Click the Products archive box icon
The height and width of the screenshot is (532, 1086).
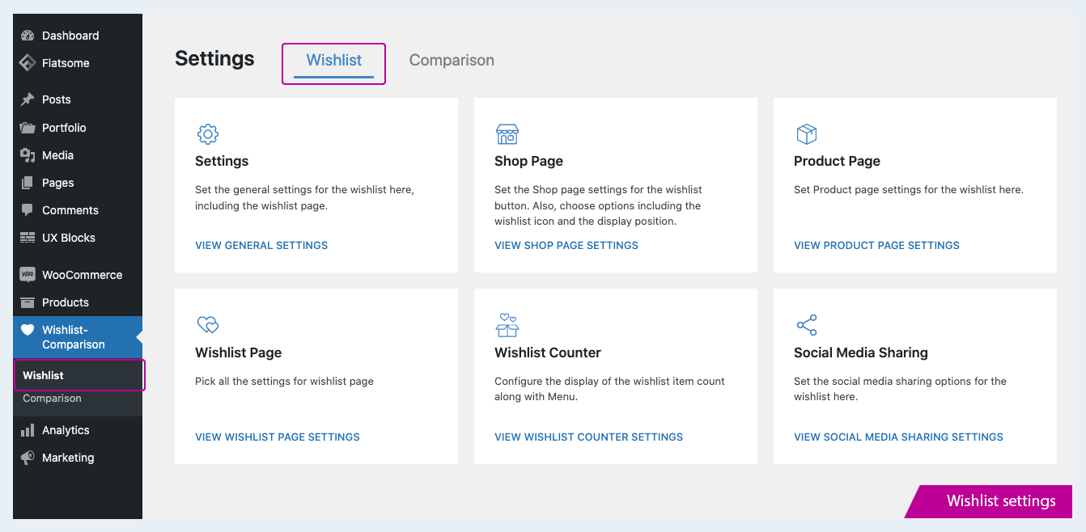28,302
